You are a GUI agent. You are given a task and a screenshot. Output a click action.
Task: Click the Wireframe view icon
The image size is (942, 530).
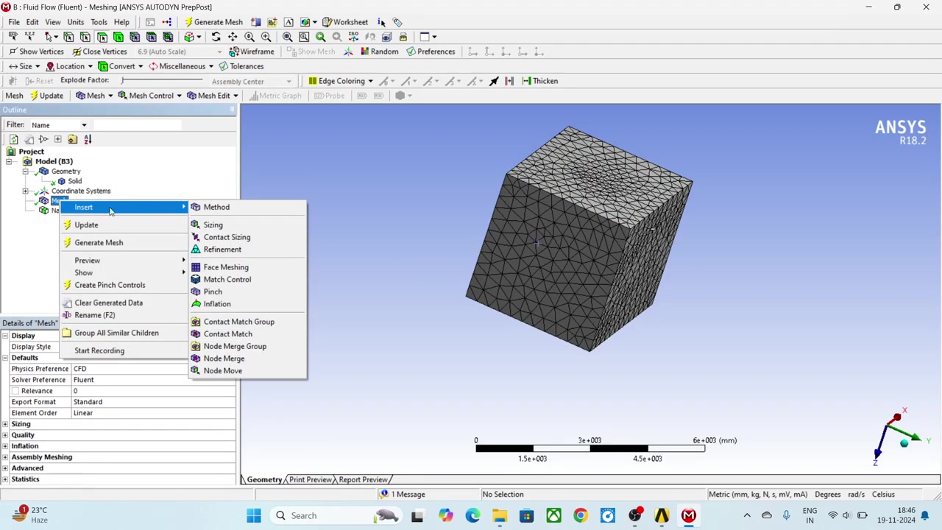point(252,52)
